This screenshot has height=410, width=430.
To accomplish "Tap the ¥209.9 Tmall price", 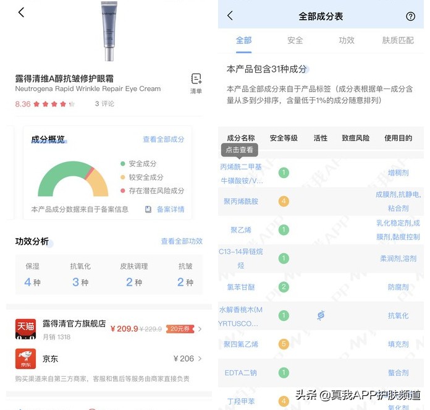I will tap(124, 329).
